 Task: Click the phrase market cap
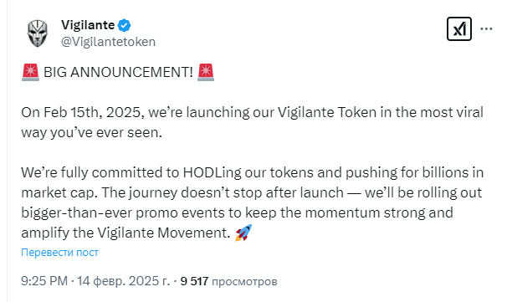[x=59, y=193]
